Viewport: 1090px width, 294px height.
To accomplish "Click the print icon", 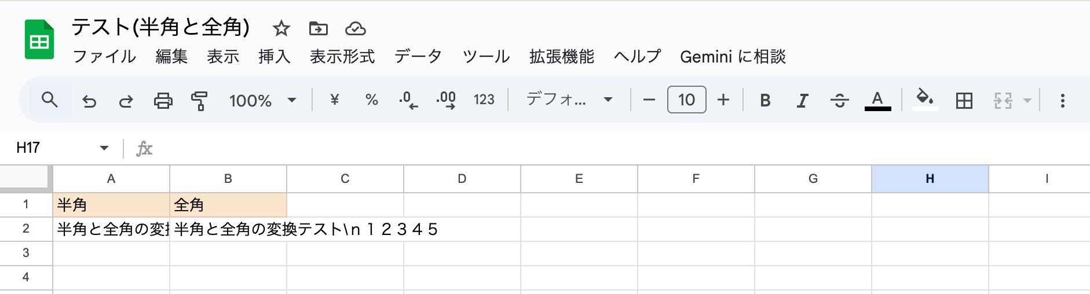I will (x=163, y=101).
